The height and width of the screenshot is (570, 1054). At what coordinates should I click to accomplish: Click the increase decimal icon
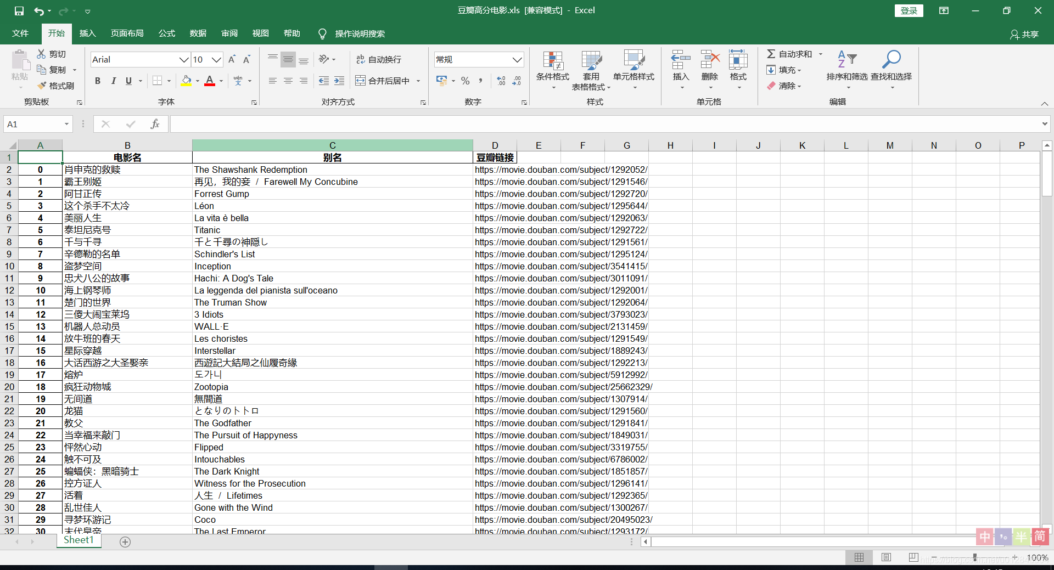point(501,81)
